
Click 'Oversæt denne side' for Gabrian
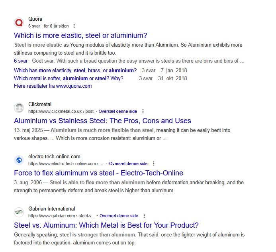[119, 216]
